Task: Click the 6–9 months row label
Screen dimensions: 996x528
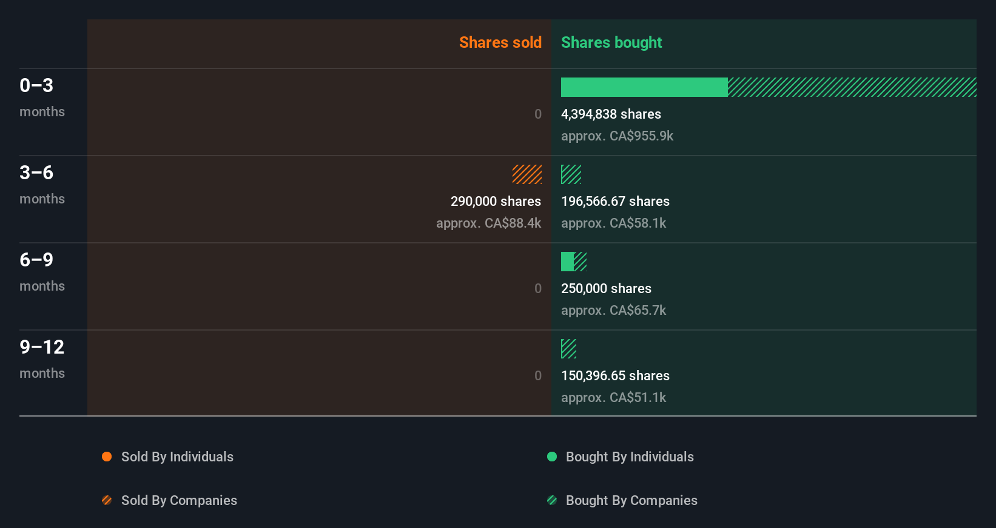Action: click(x=42, y=271)
